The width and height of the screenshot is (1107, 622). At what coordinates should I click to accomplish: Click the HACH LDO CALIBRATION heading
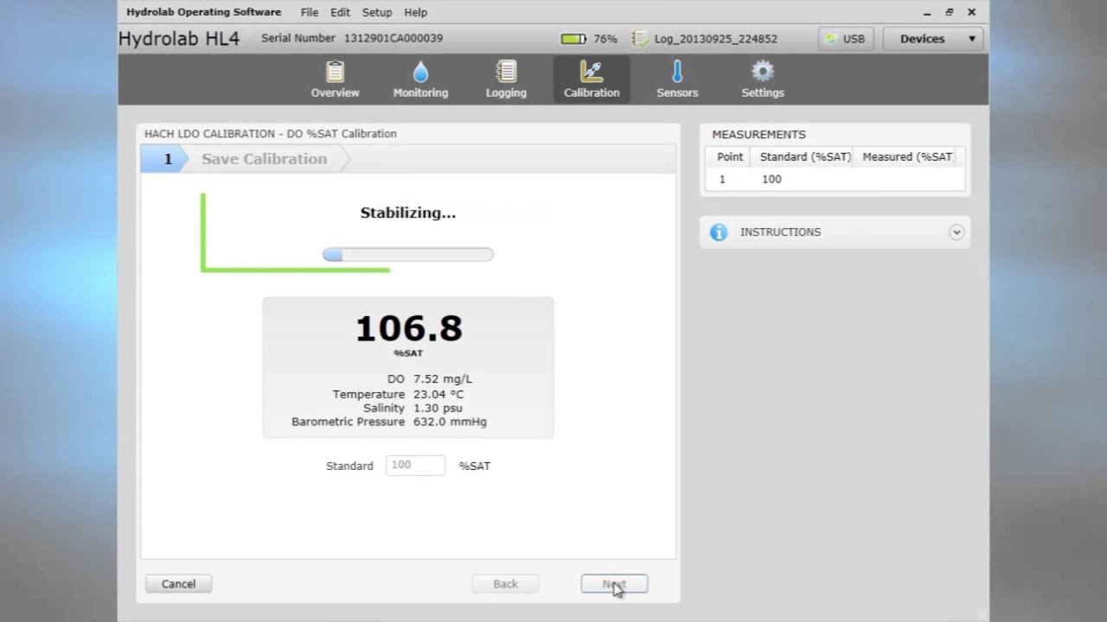[271, 134]
